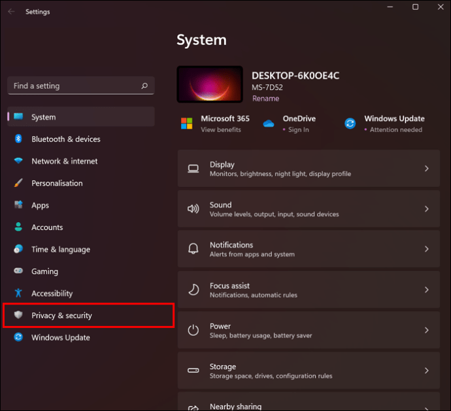
Task: Click the Network & internet Wi-Fi icon
Action: click(x=18, y=161)
